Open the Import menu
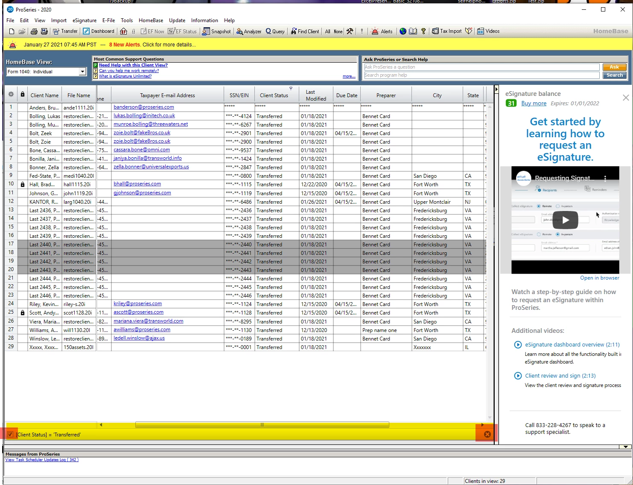Viewport: 633px width, 485px height. pos(59,20)
